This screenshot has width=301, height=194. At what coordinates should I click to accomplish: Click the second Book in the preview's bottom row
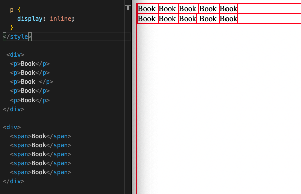tap(167, 19)
